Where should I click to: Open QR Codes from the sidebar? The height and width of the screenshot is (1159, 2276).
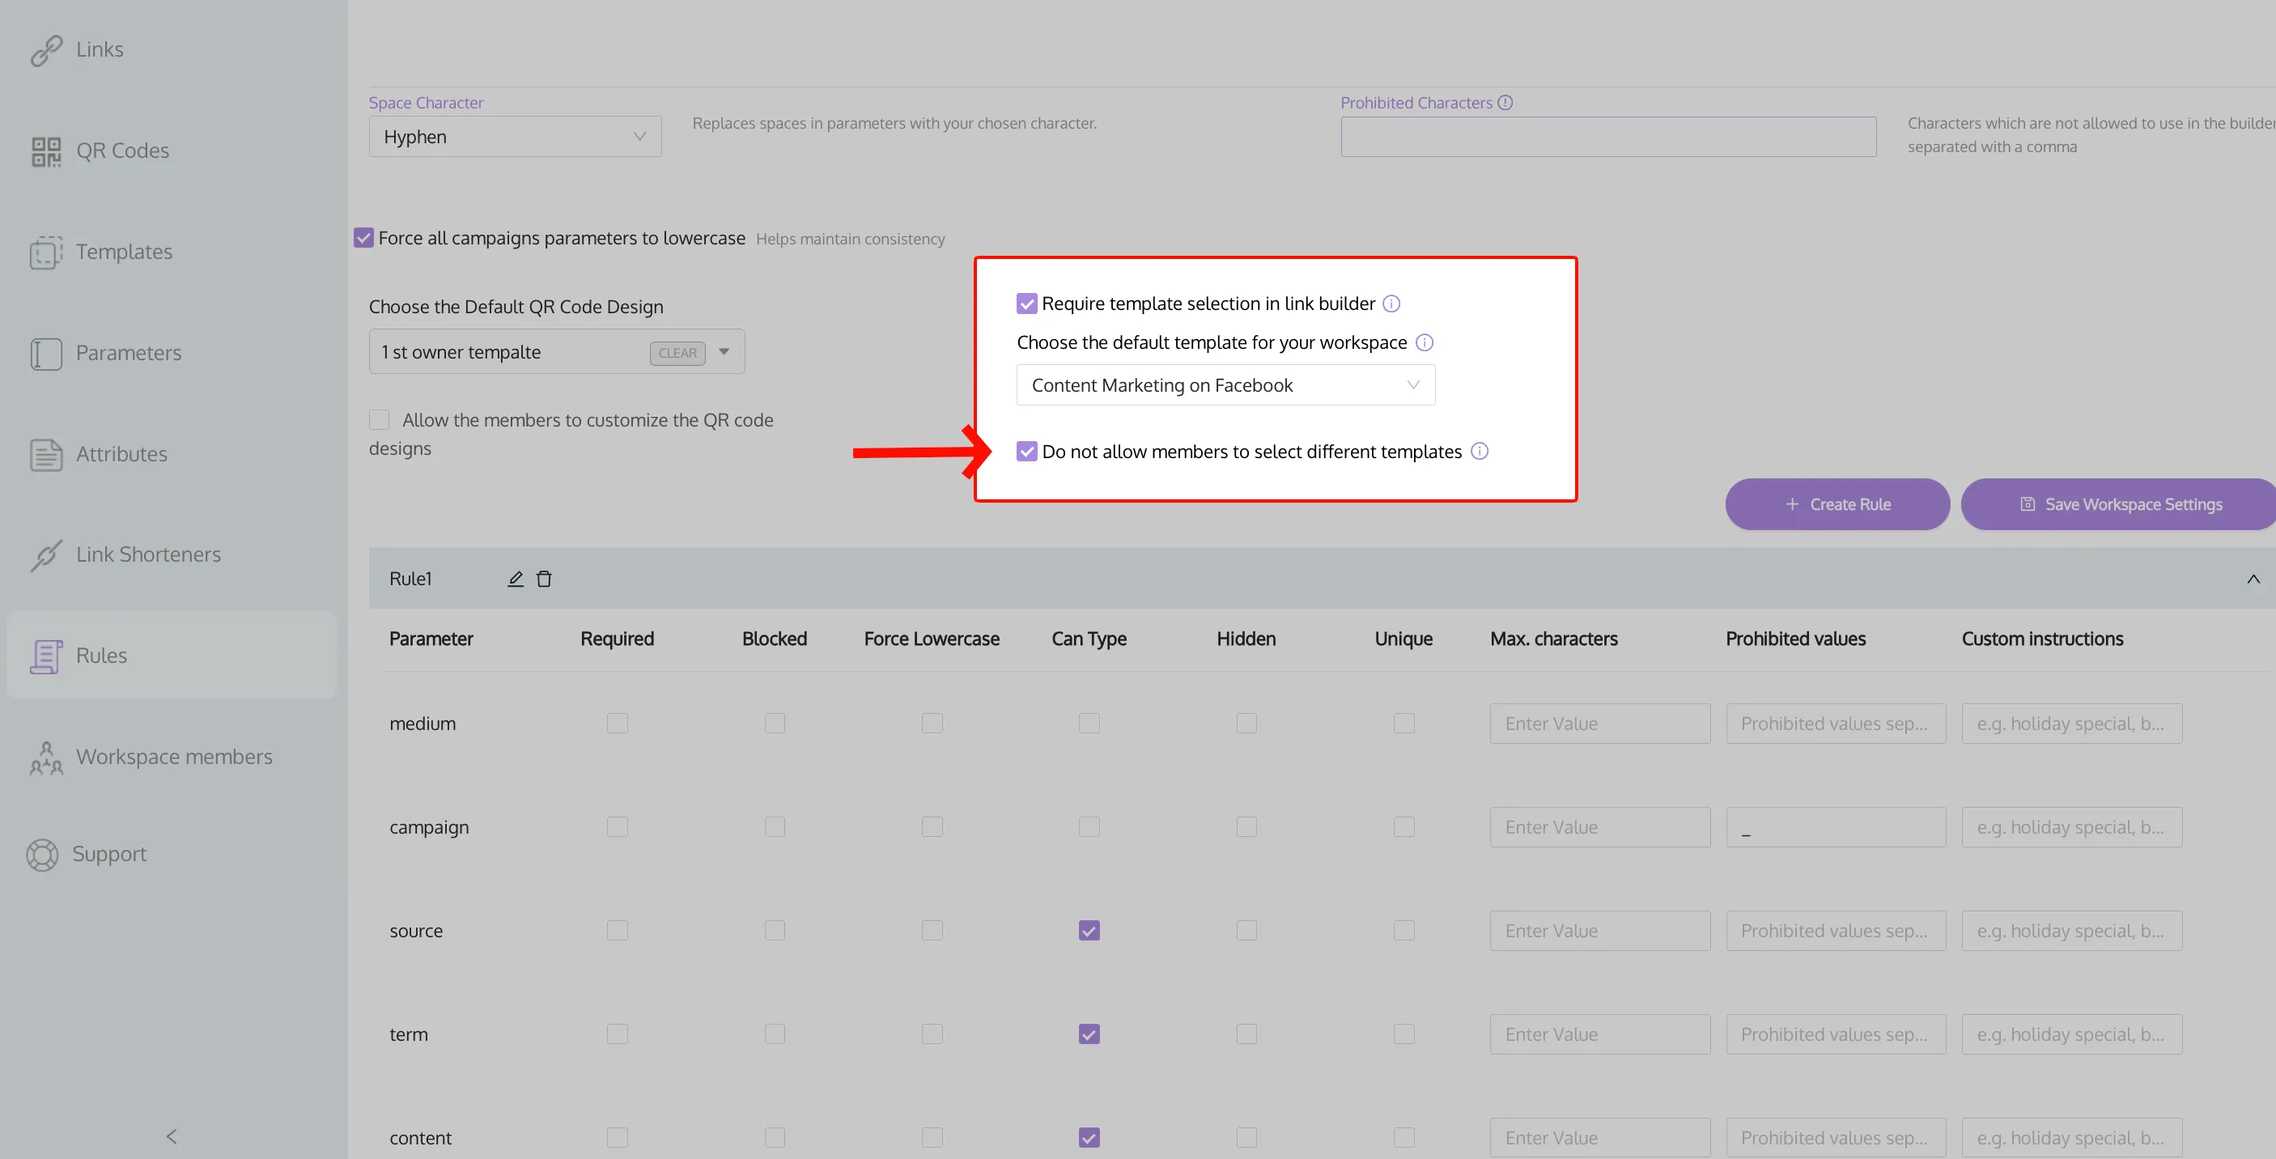point(122,151)
